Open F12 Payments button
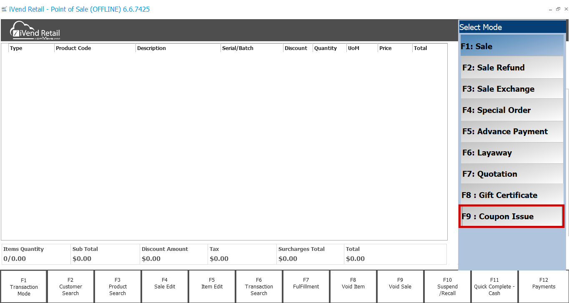 [544, 287]
